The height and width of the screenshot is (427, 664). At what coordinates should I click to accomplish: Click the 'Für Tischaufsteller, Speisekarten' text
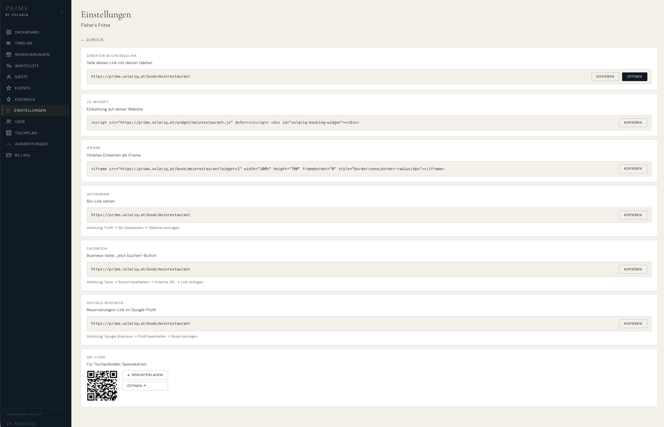click(x=116, y=364)
